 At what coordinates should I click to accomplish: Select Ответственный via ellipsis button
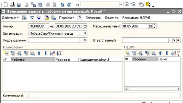[170, 40]
